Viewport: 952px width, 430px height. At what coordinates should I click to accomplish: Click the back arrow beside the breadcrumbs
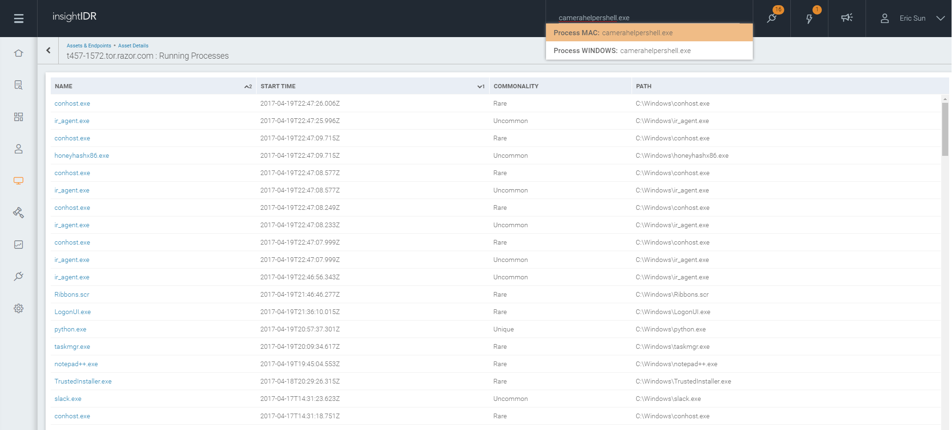[x=48, y=50]
